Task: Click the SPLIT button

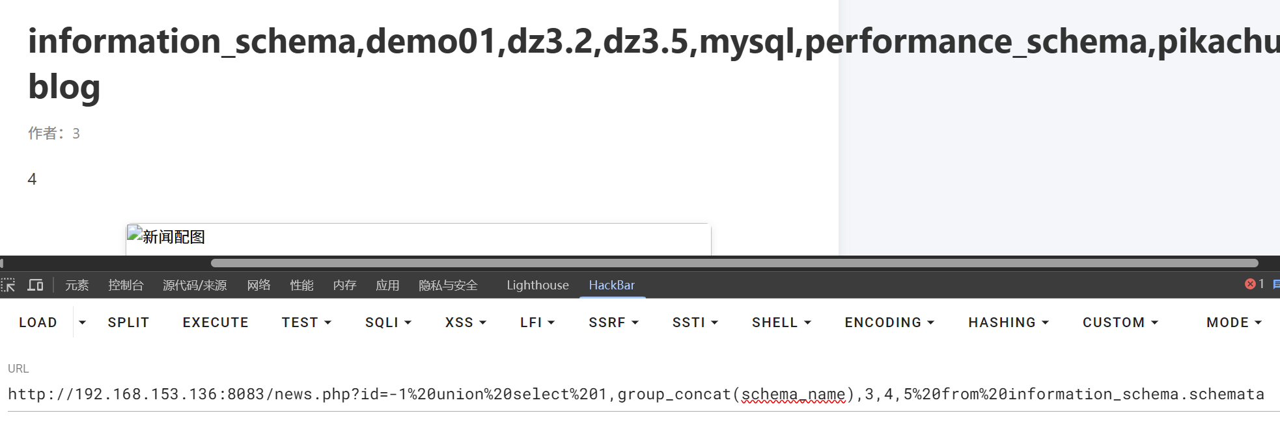Action: coord(128,323)
